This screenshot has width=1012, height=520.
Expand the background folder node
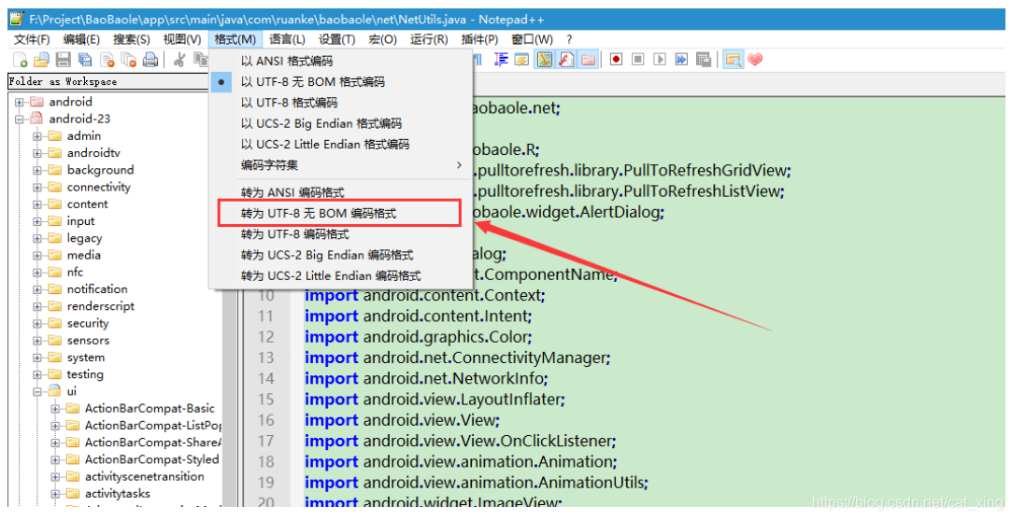point(37,170)
